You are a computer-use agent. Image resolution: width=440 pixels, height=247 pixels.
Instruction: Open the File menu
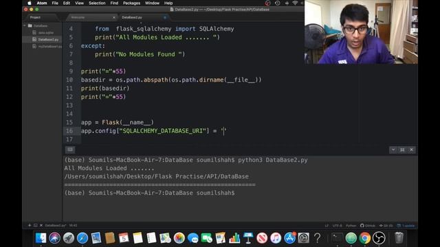point(55,3)
